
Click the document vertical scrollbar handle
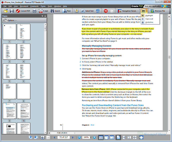pos(169,57)
